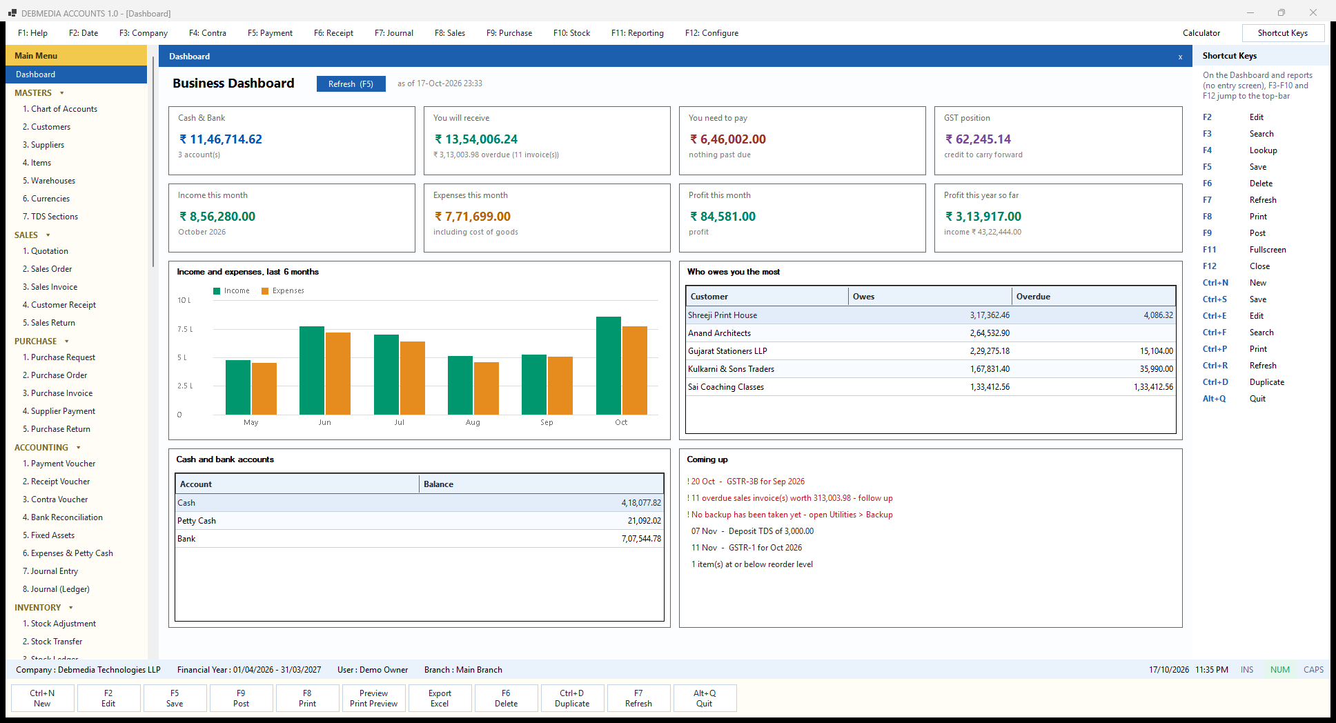Viewport: 1336px width, 723px height.
Task: Click the Print Preview button
Action: click(373, 698)
